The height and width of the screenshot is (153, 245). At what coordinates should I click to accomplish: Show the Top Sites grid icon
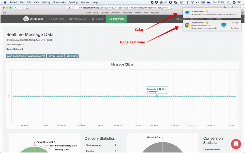point(4,13)
